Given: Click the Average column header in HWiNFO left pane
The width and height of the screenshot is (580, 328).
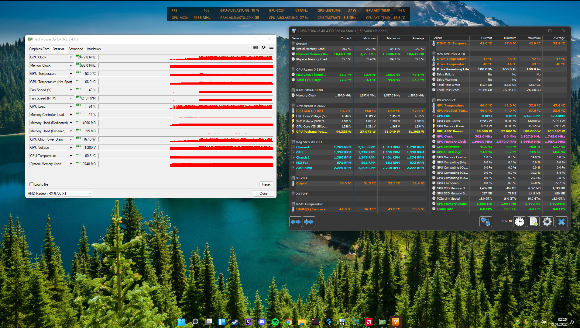Looking at the screenshot, I should point(414,38).
